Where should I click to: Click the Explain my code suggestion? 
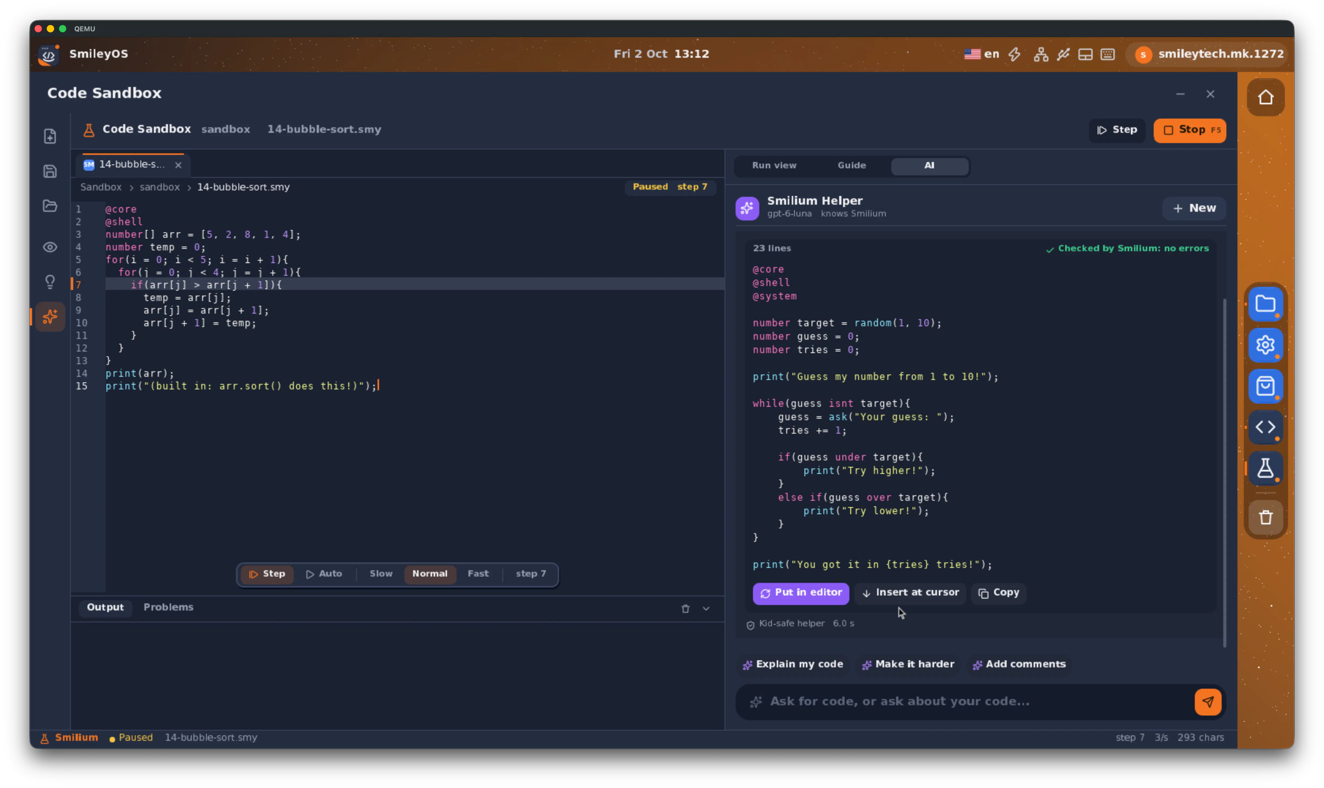[x=793, y=664]
